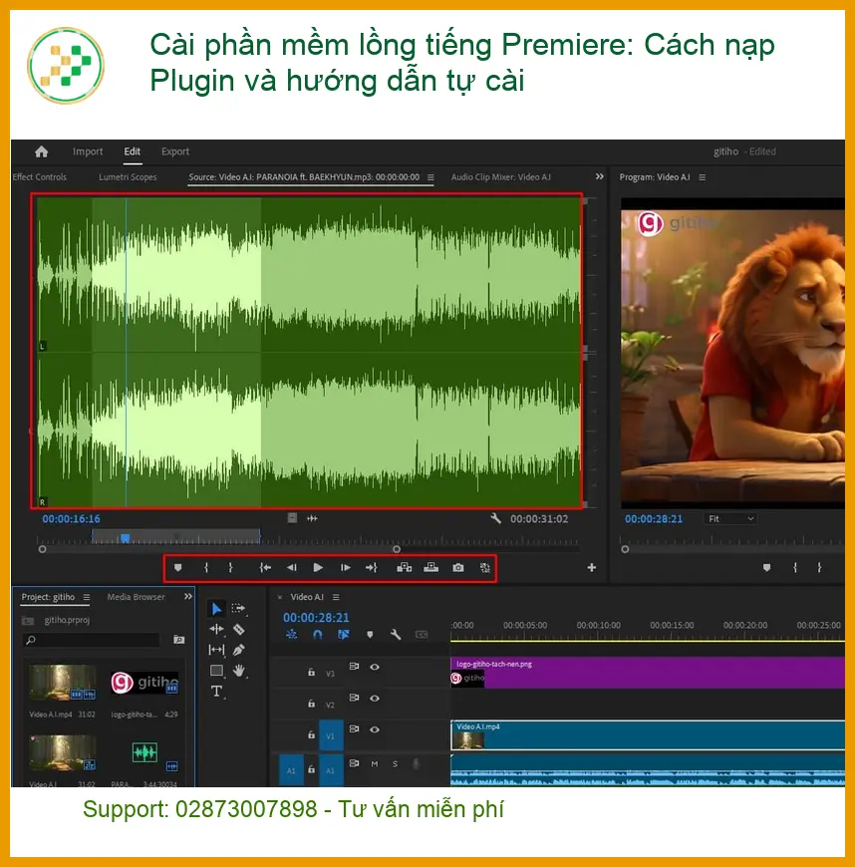855x867 pixels.
Task: Select the Hand tool
Action: click(239, 671)
